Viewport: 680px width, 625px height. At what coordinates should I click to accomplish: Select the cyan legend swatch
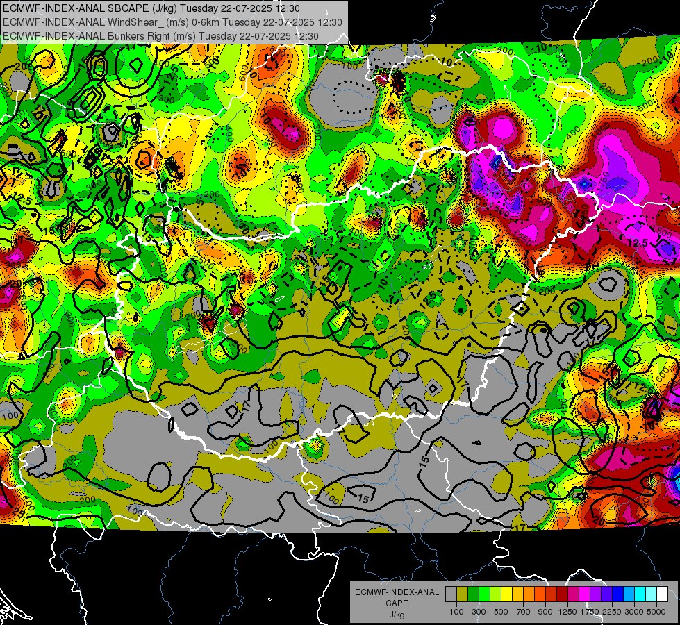click(640, 594)
